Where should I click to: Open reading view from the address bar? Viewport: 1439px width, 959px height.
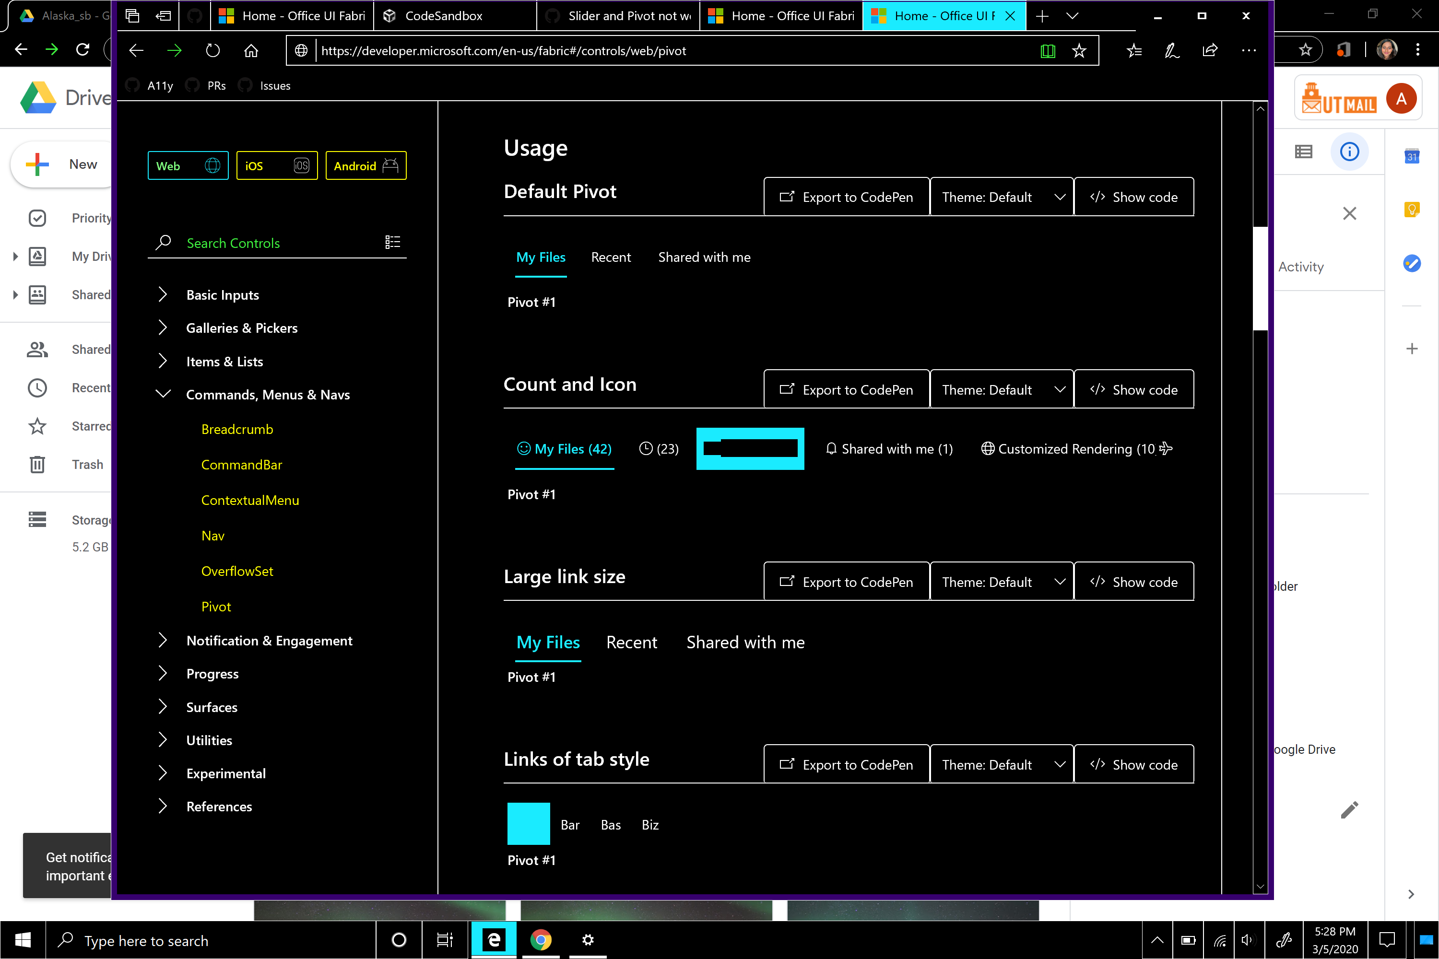1048,51
